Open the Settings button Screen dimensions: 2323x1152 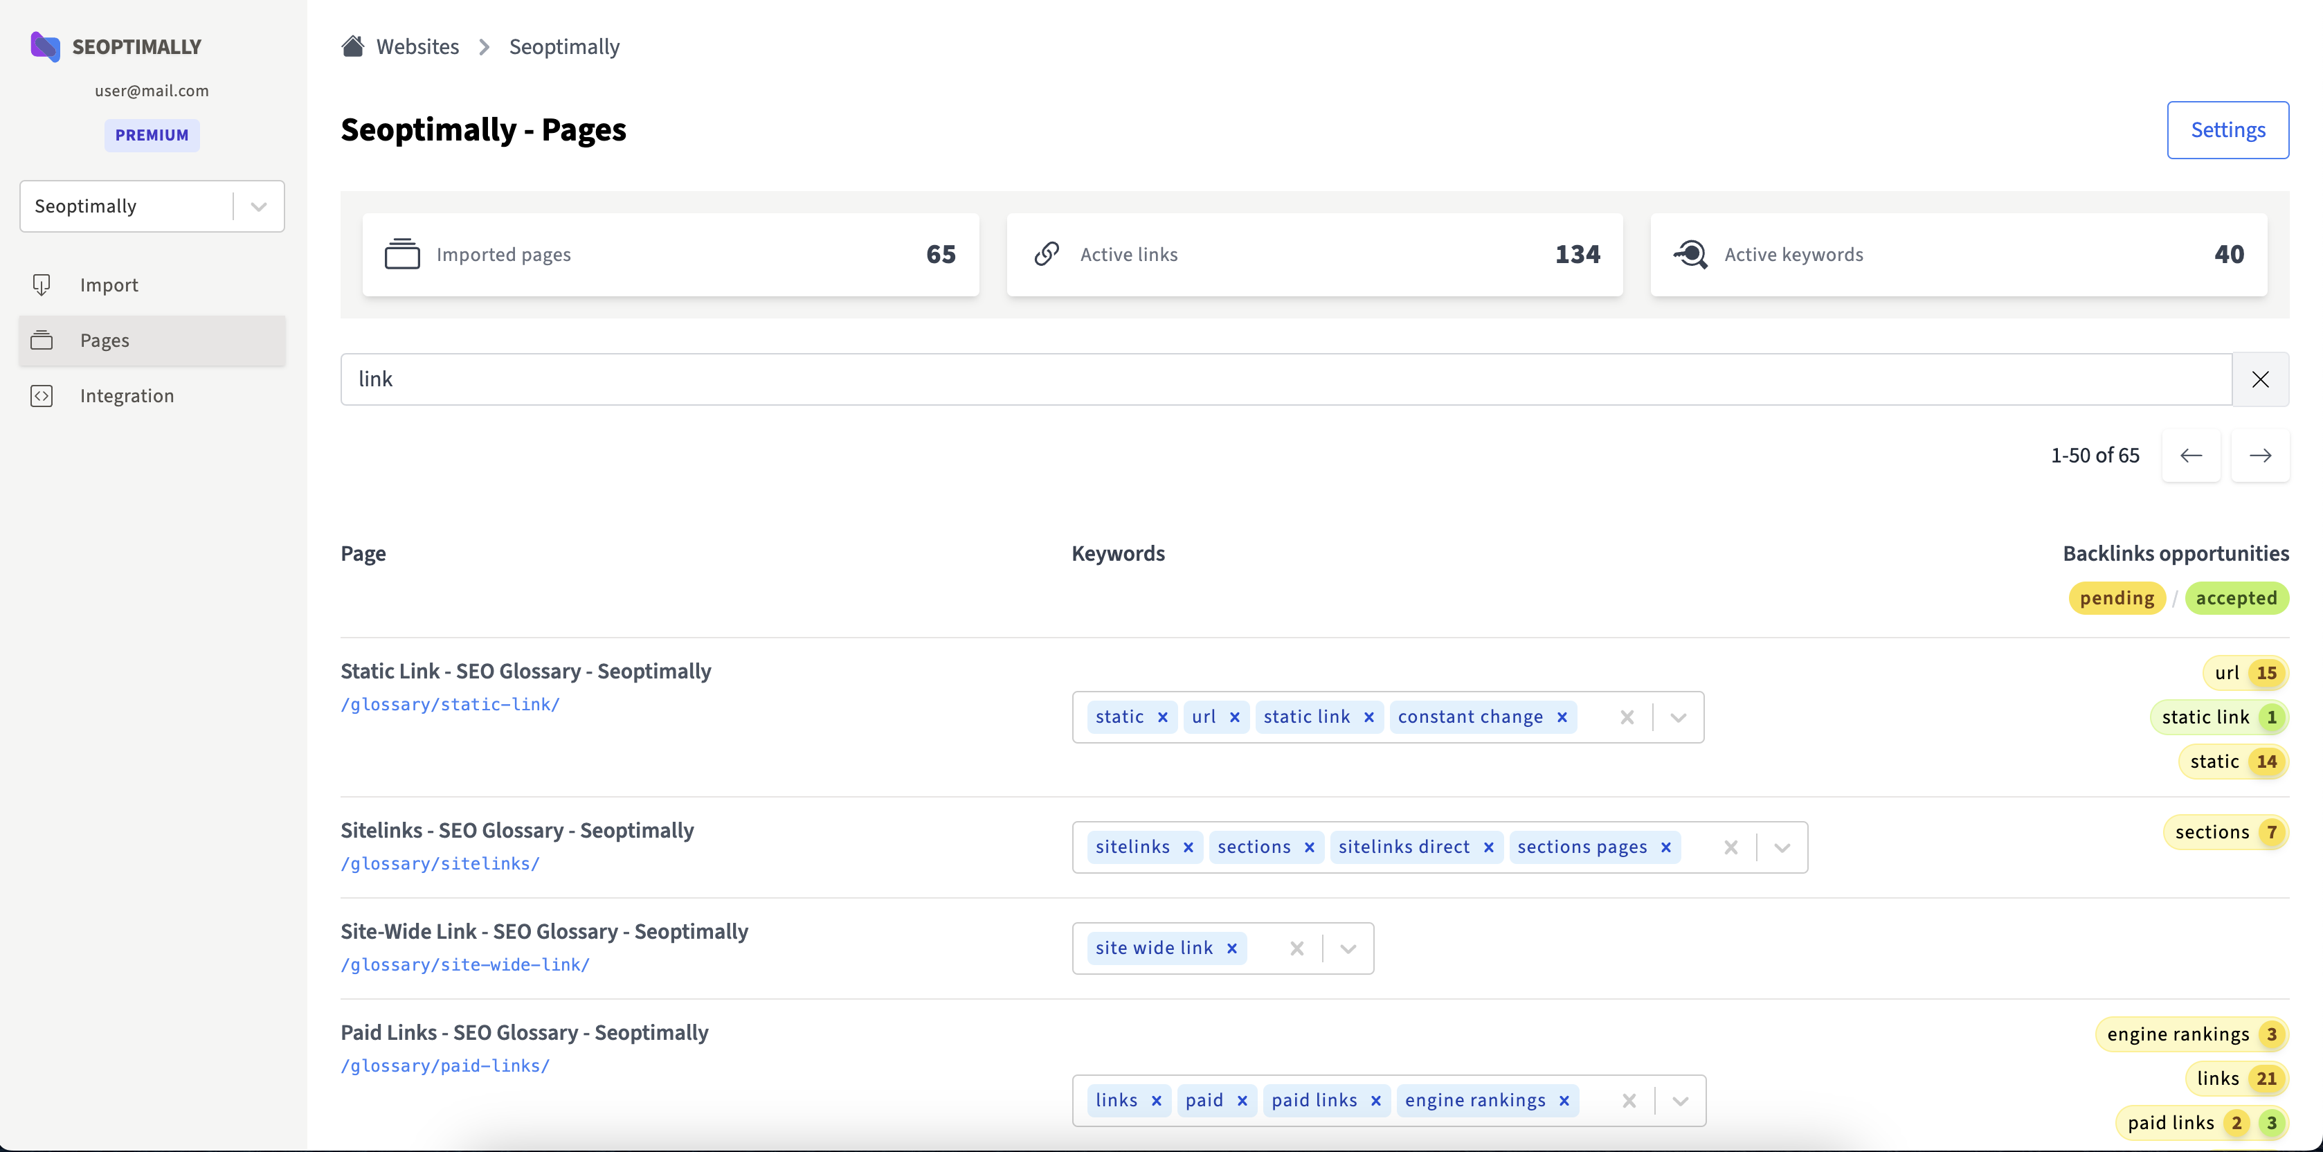(2227, 130)
